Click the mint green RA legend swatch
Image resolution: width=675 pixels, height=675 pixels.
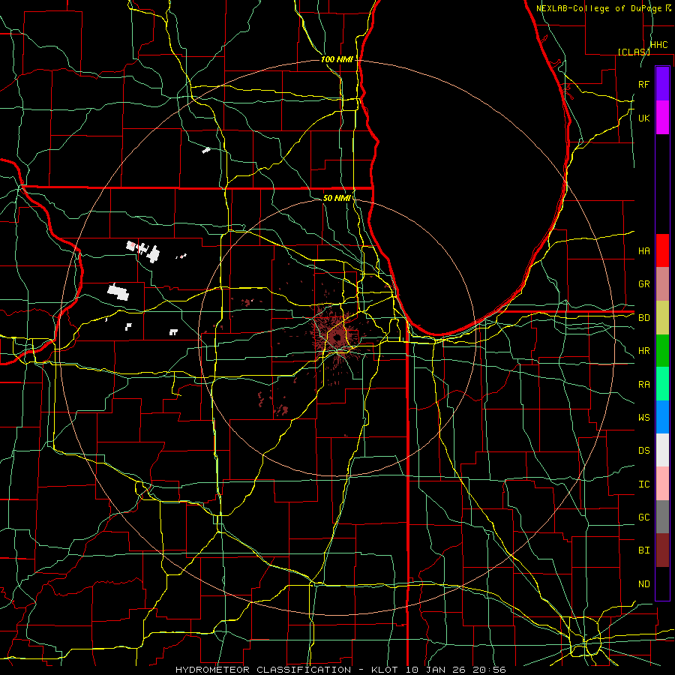click(662, 384)
